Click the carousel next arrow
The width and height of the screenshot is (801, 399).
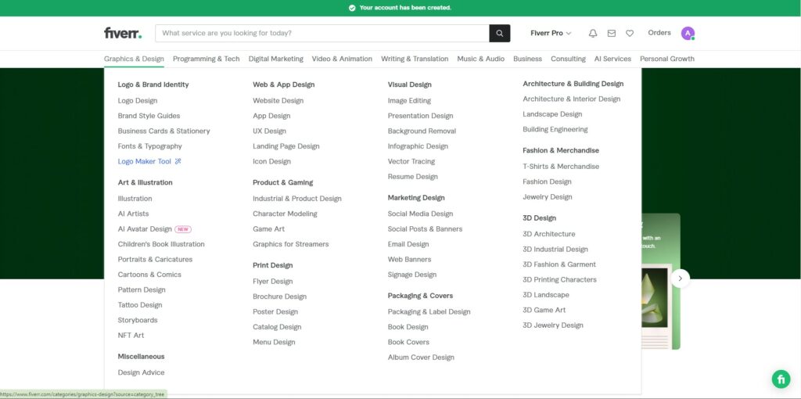681,279
